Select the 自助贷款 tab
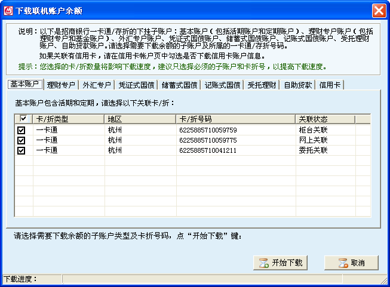This screenshot has width=390, height=287. click(x=297, y=85)
